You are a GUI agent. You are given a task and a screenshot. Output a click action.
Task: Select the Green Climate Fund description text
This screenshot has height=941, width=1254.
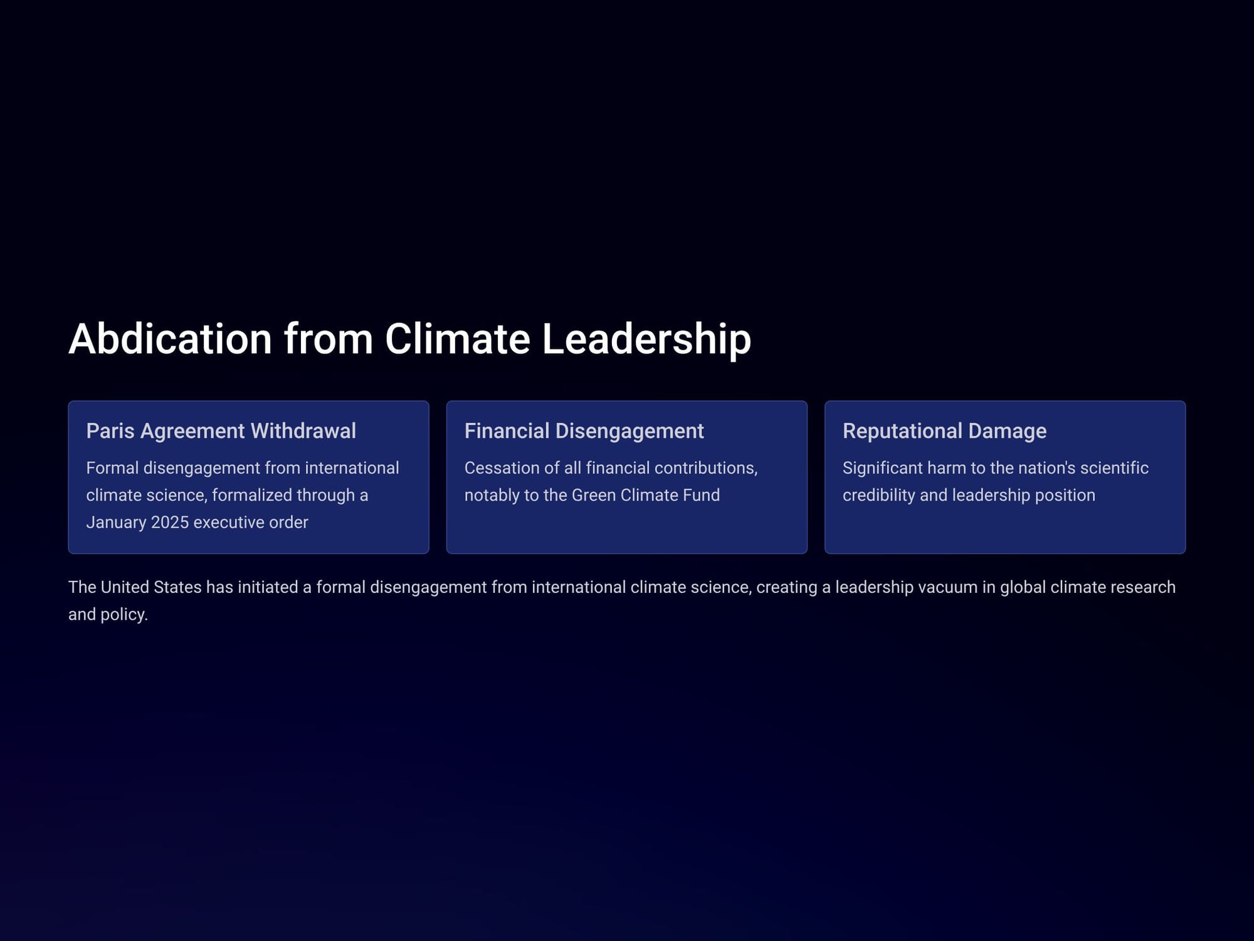pos(611,481)
